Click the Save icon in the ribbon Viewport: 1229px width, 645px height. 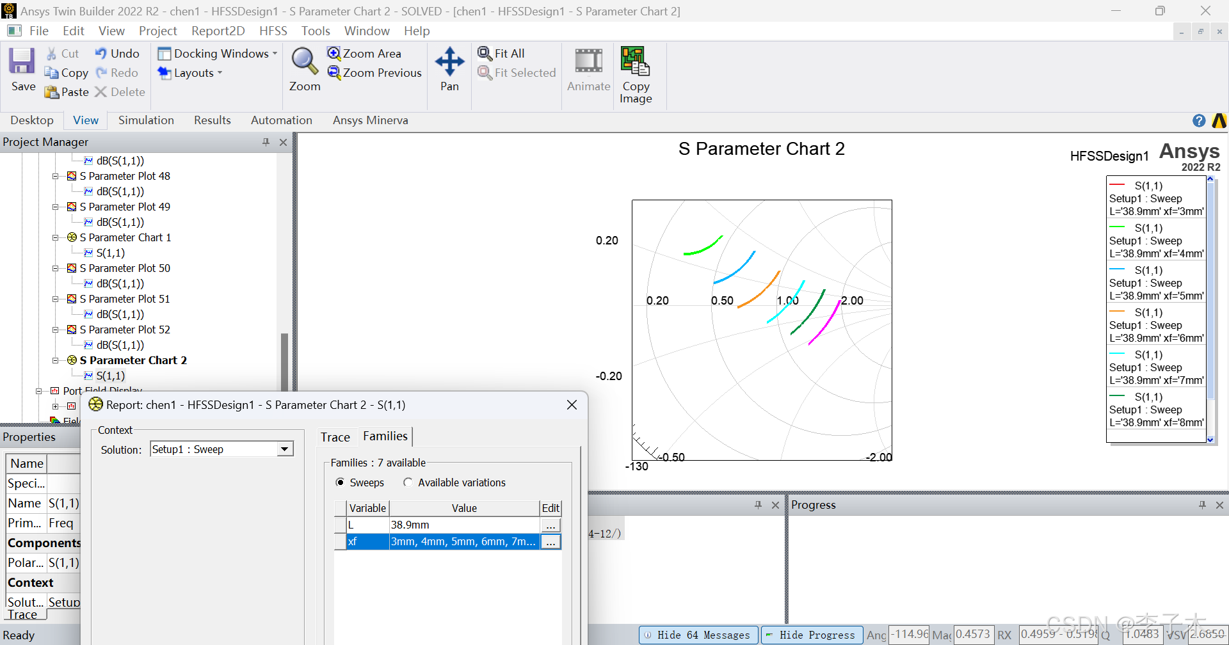click(x=22, y=61)
